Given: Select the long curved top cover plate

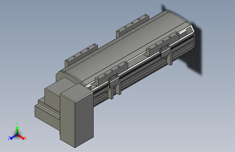Looking at the screenshot, I should pyautogui.click(x=126, y=46).
